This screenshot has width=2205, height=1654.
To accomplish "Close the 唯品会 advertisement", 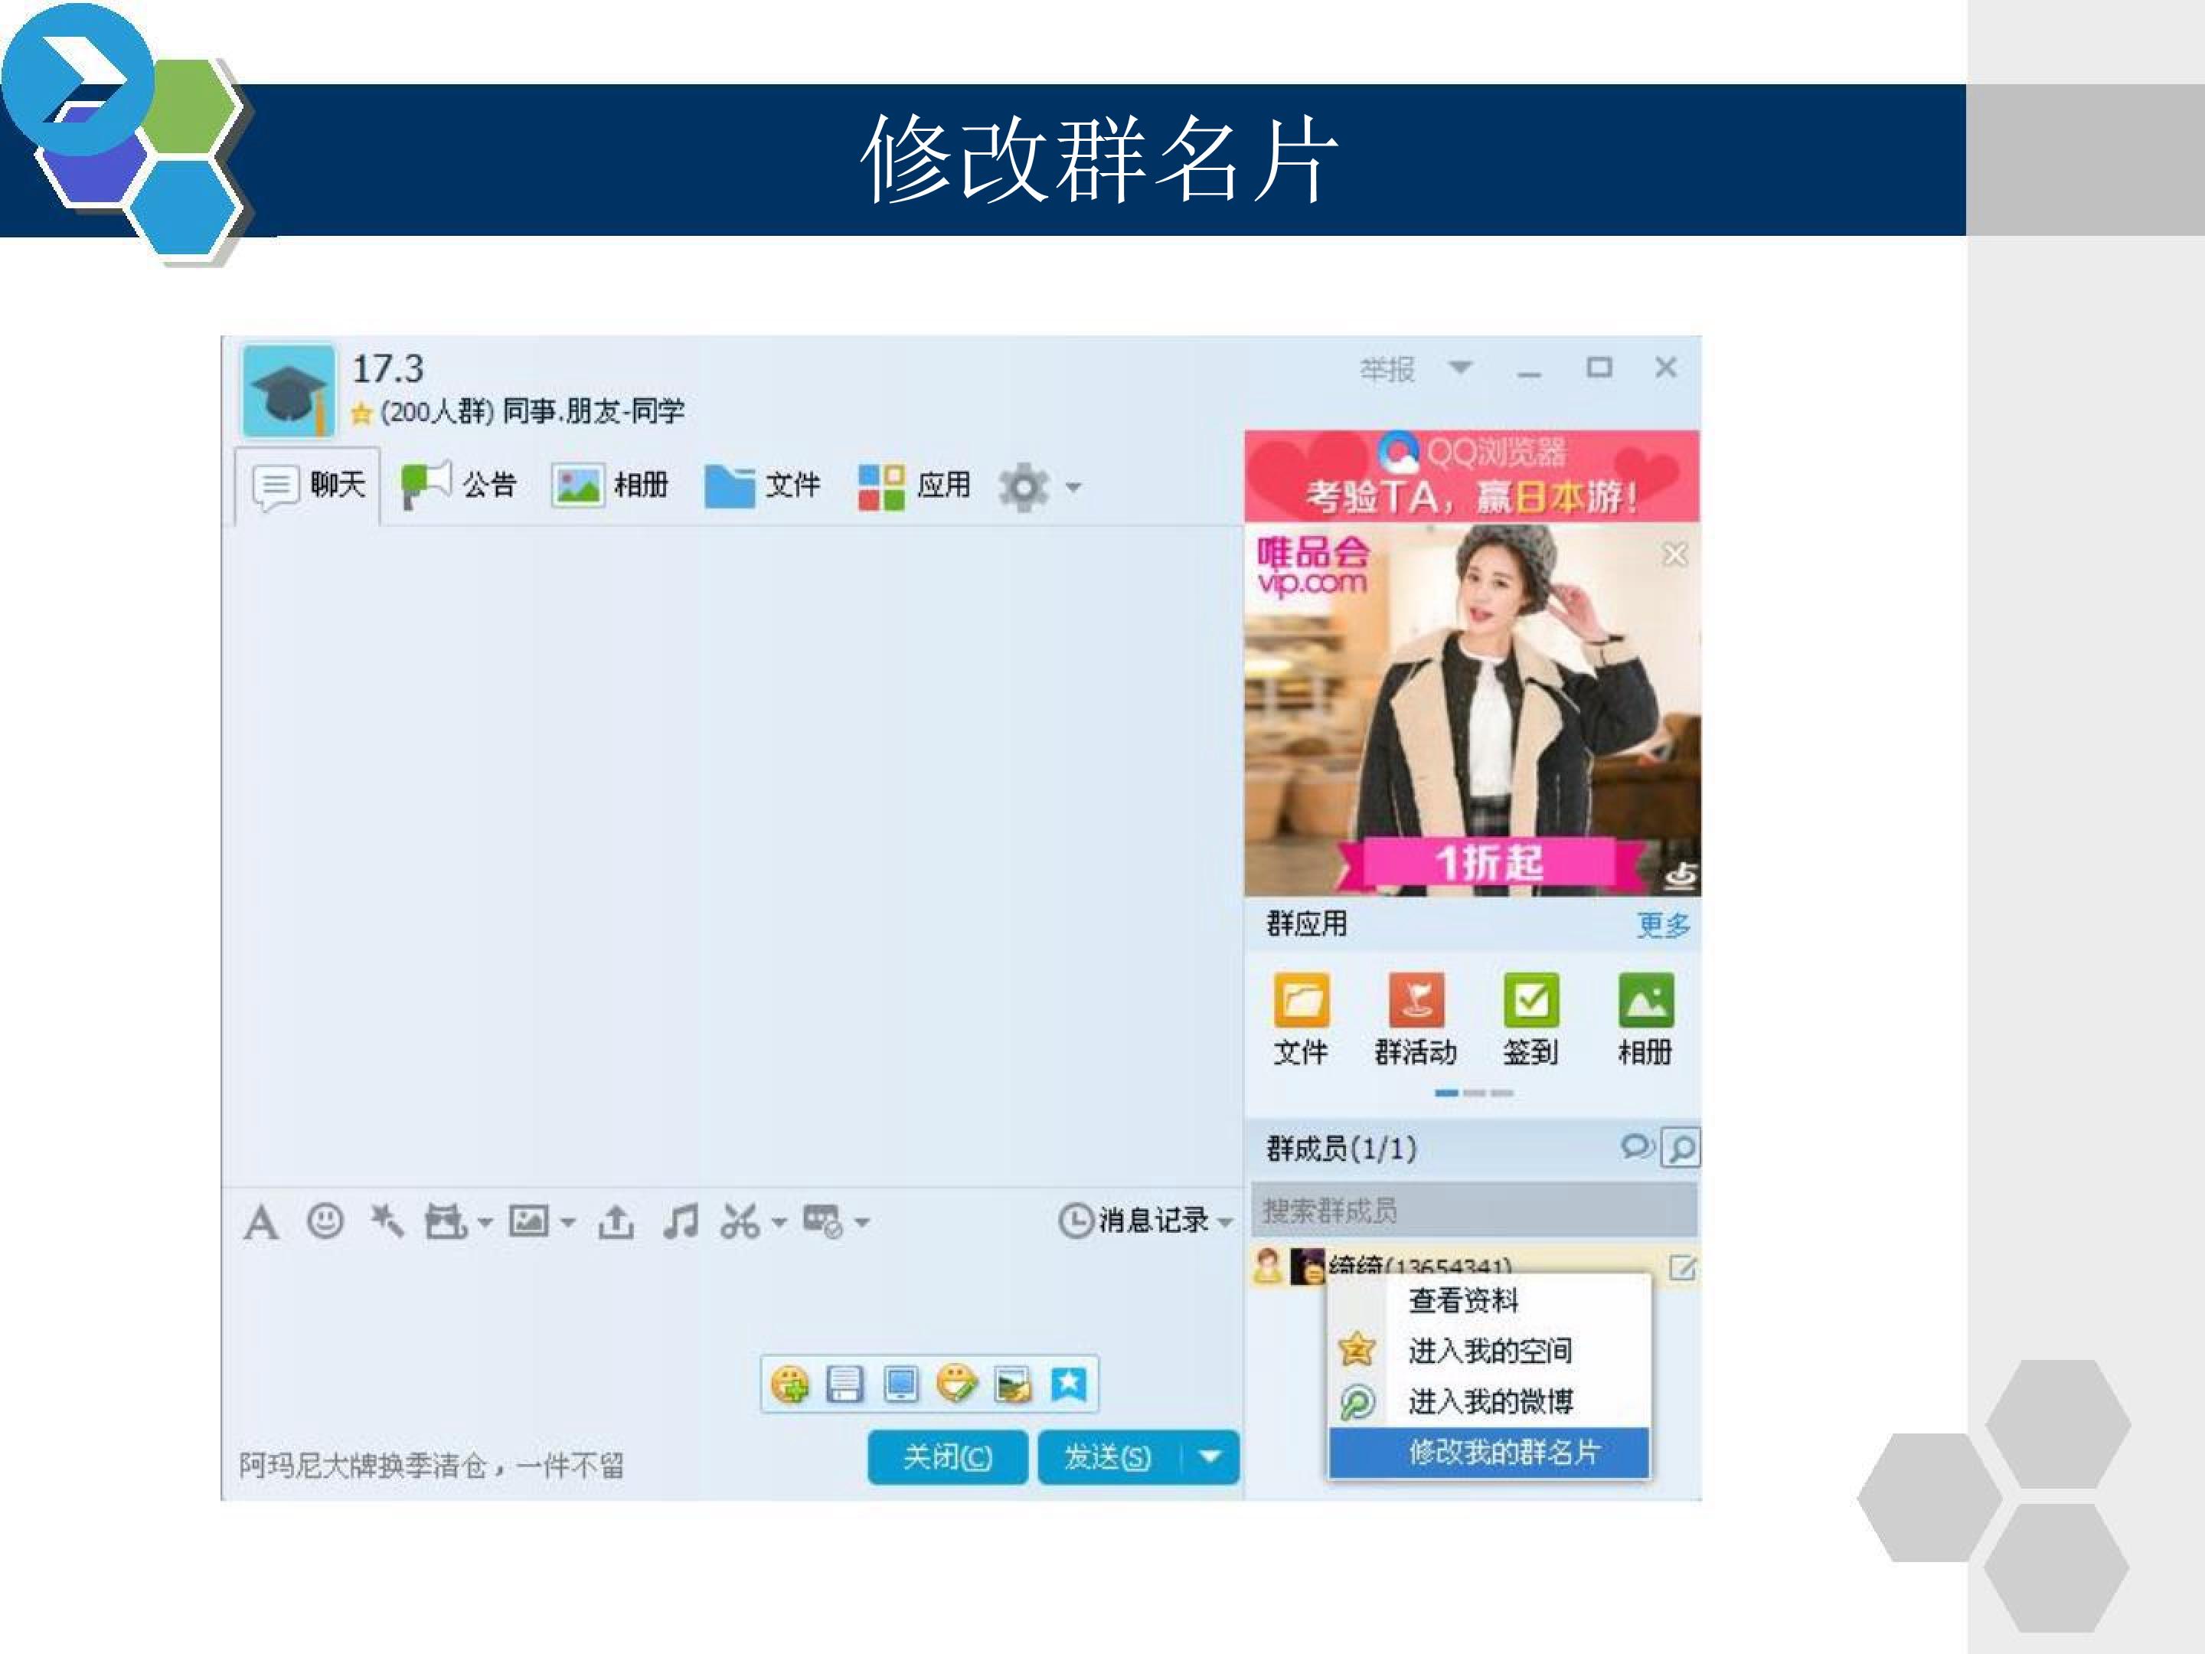I will click(1676, 554).
